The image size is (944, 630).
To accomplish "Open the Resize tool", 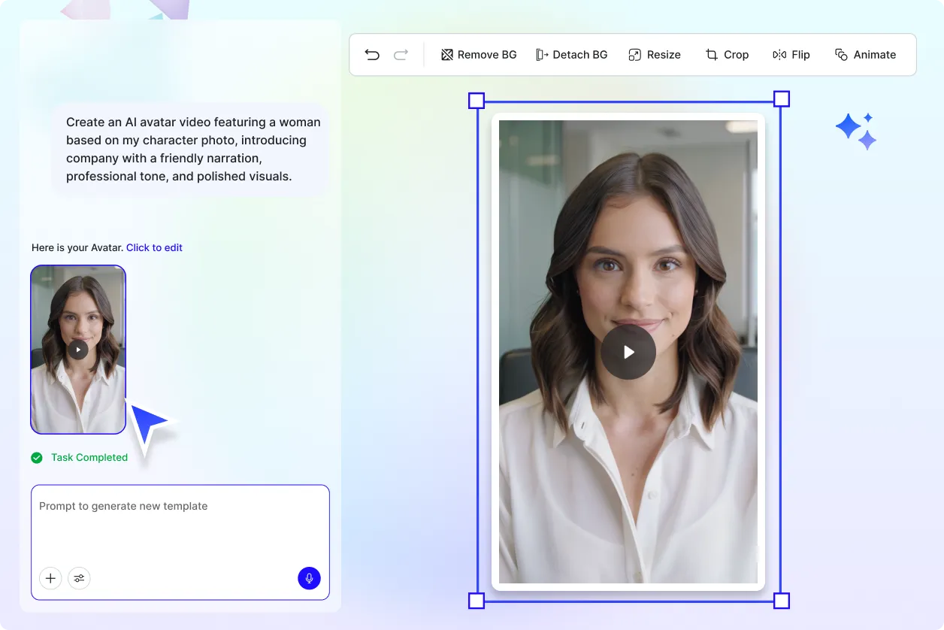I will [x=655, y=54].
